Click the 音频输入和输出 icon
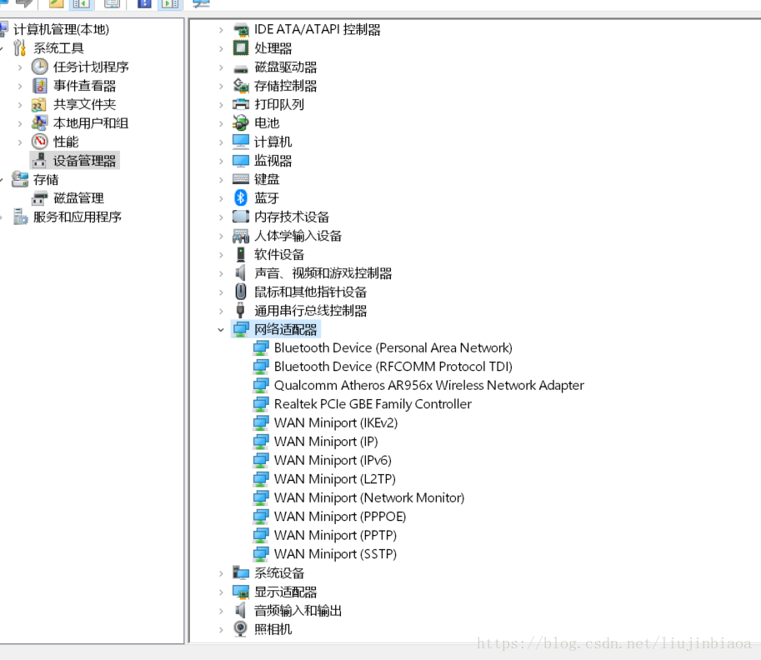This screenshot has width=761, height=660. coord(241,611)
